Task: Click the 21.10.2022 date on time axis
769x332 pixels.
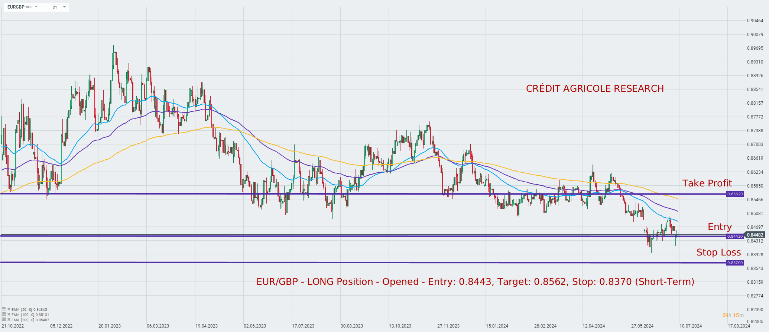Action: tap(13, 326)
